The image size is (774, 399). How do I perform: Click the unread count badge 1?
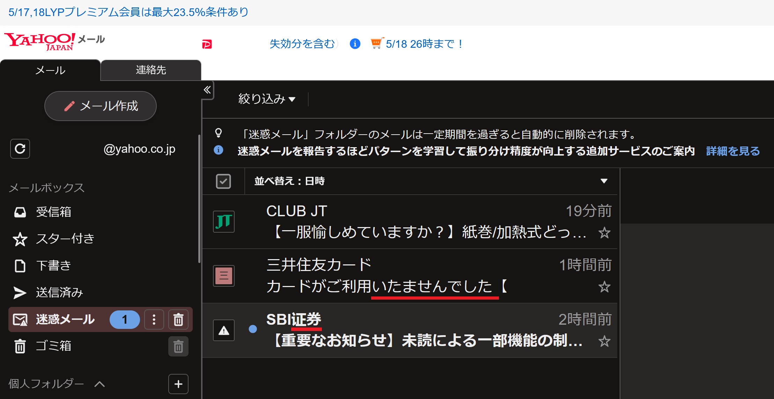point(125,319)
